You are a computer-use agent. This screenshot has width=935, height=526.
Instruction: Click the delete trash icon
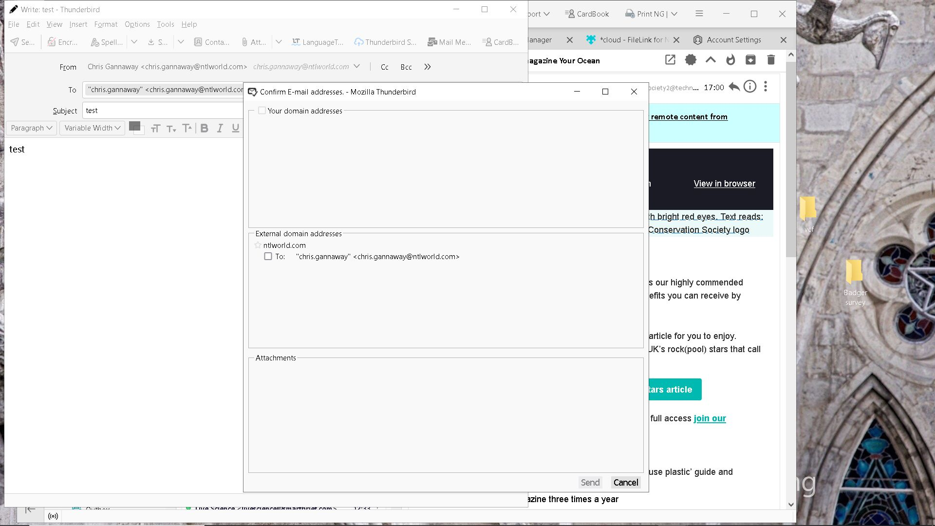(771, 60)
